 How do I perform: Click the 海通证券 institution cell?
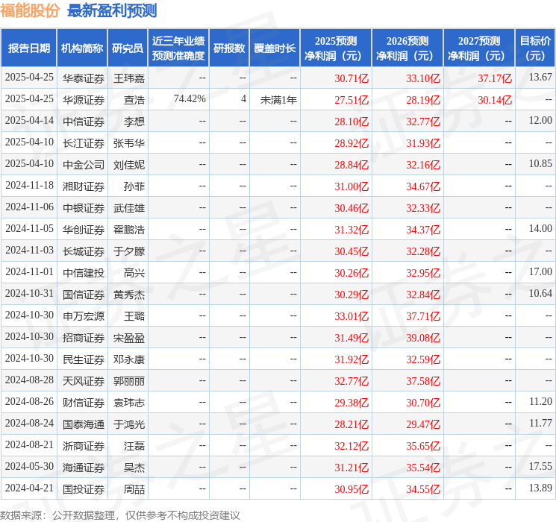point(84,468)
